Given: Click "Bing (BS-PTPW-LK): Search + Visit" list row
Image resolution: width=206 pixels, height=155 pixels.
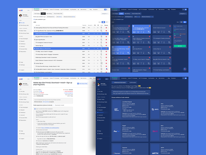Looking at the screenshot, I should click(71, 37).
